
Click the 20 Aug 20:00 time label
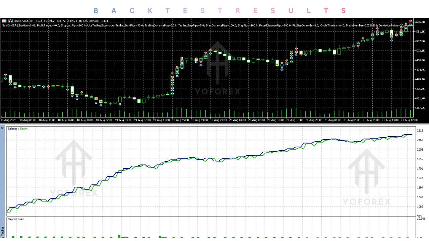click(314, 120)
